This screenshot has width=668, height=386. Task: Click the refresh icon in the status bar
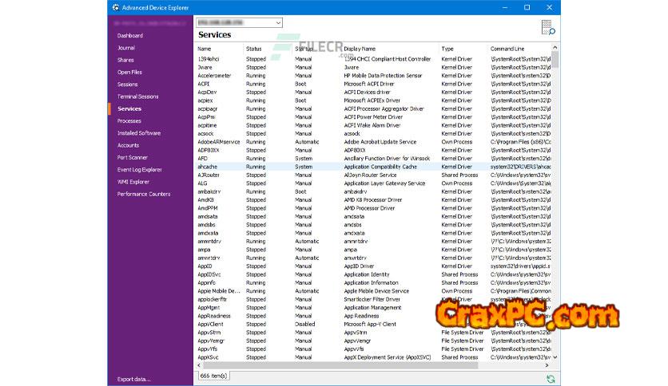(550, 379)
